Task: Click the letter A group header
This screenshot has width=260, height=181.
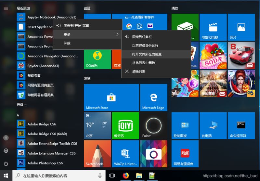Action: (x=18, y=115)
